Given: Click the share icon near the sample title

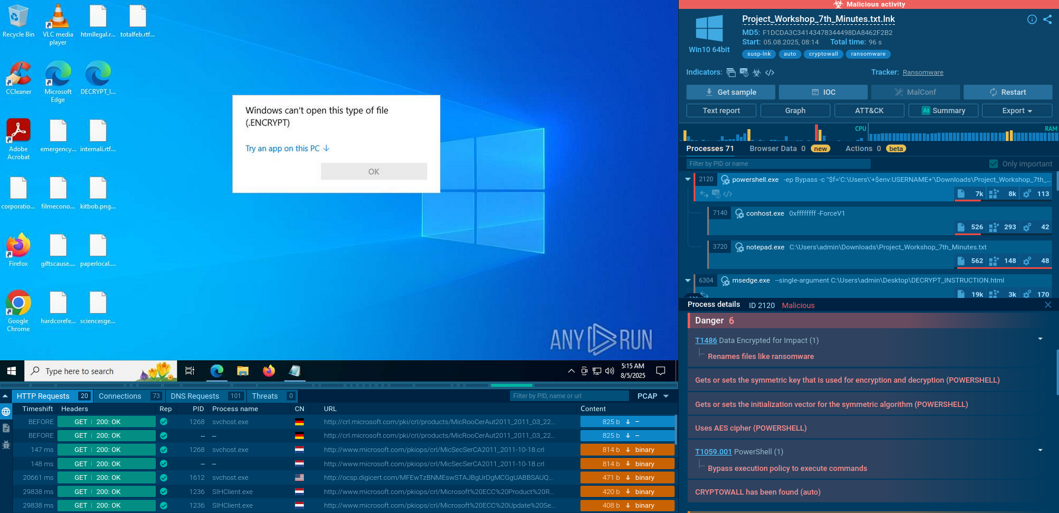Looking at the screenshot, I should coord(1047,20).
